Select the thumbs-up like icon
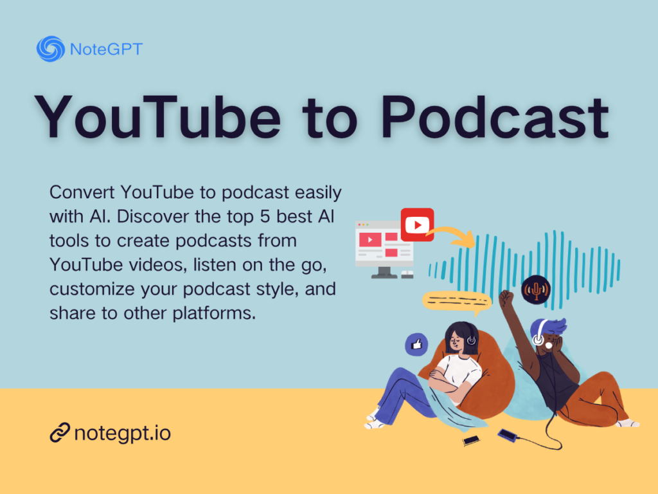 pyautogui.click(x=416, y=345)
